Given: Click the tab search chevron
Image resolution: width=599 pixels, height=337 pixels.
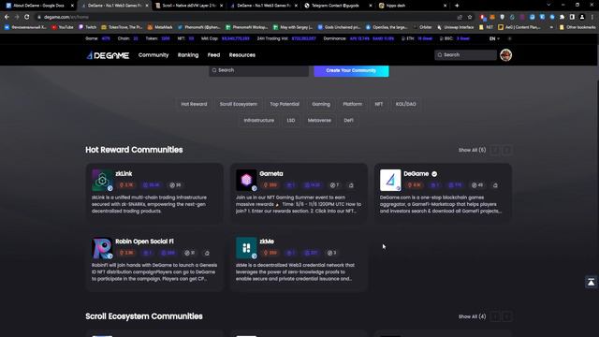Looking at the screenshot, I should [548, 5].
